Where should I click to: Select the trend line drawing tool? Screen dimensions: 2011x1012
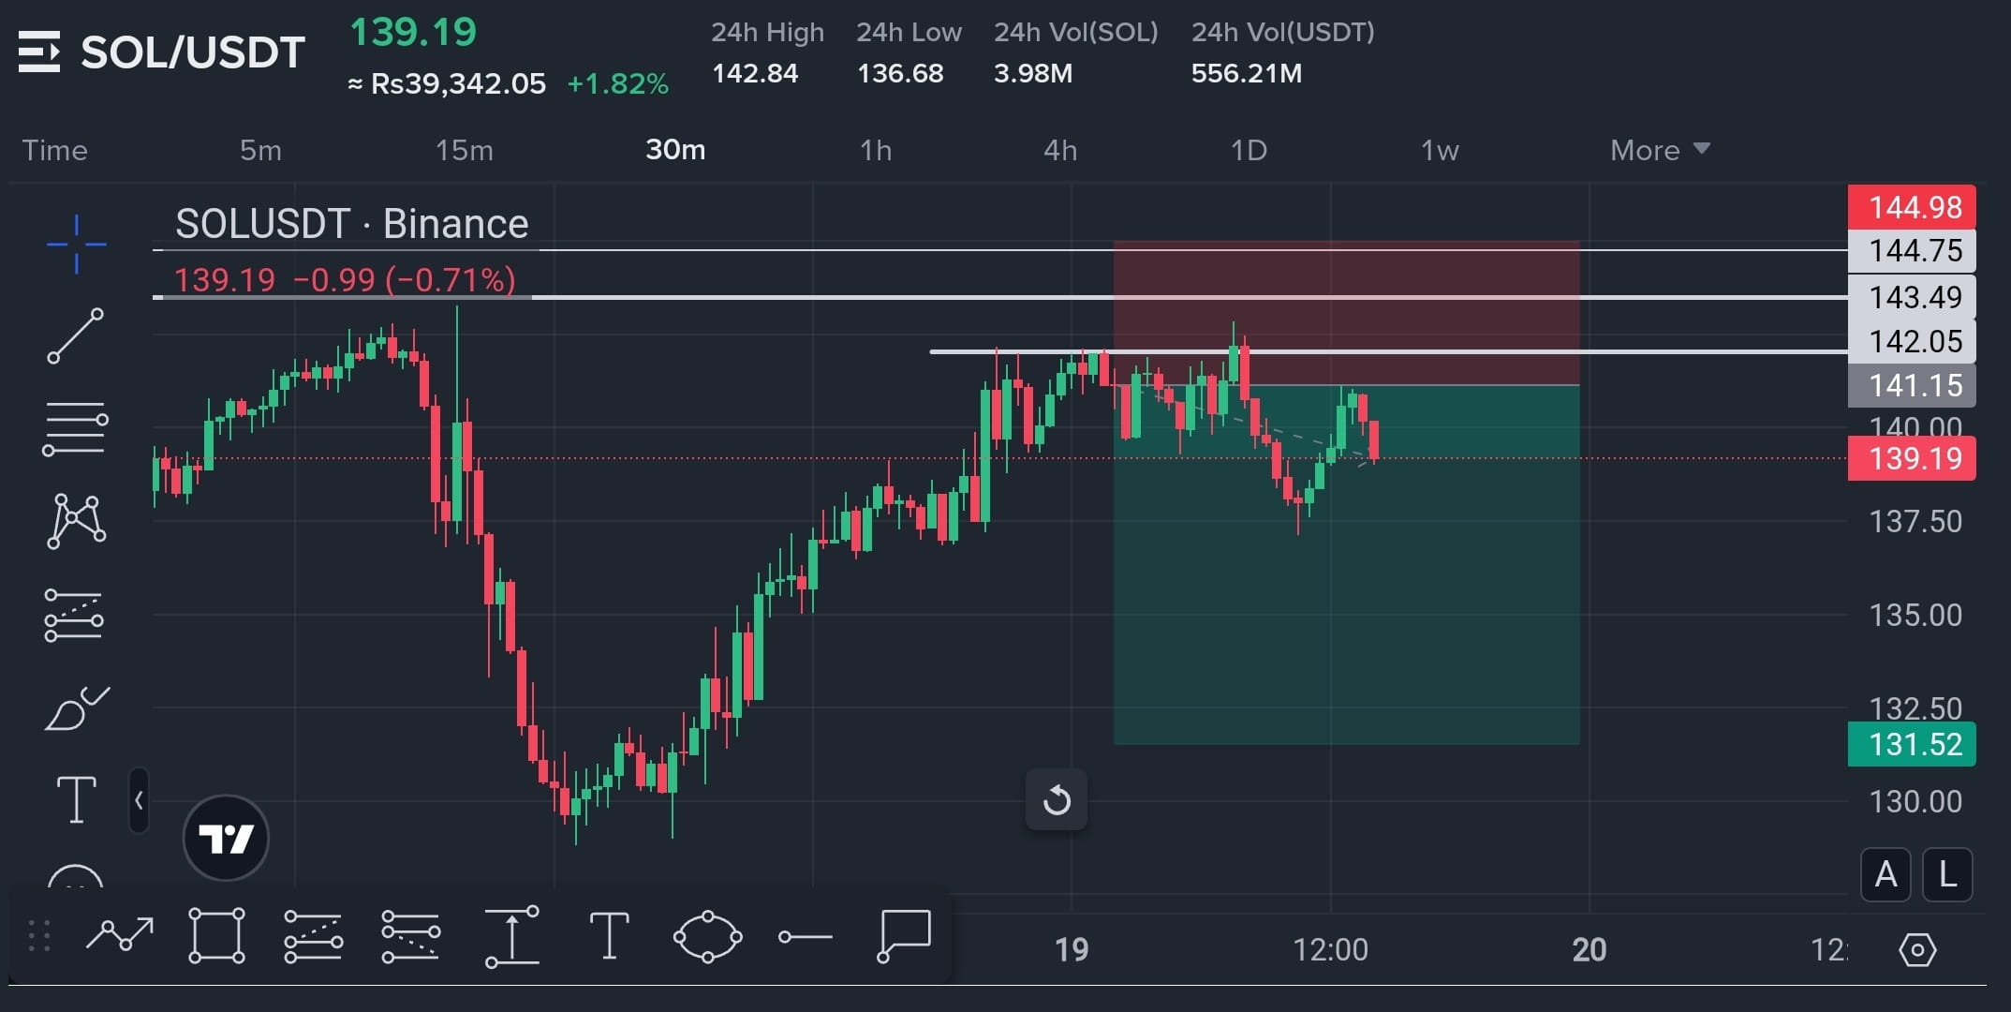click(76, 336)
